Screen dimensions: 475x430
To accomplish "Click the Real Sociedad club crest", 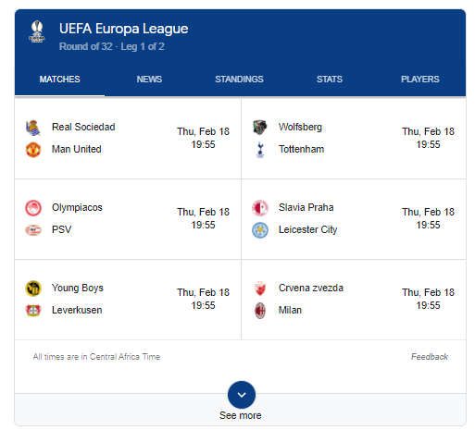I will [33, 128].
